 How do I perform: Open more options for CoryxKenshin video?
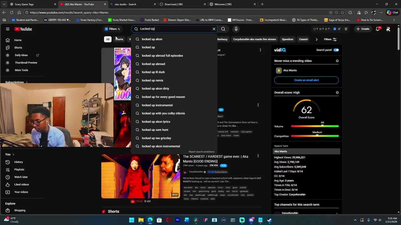click(x=258, y=156)
